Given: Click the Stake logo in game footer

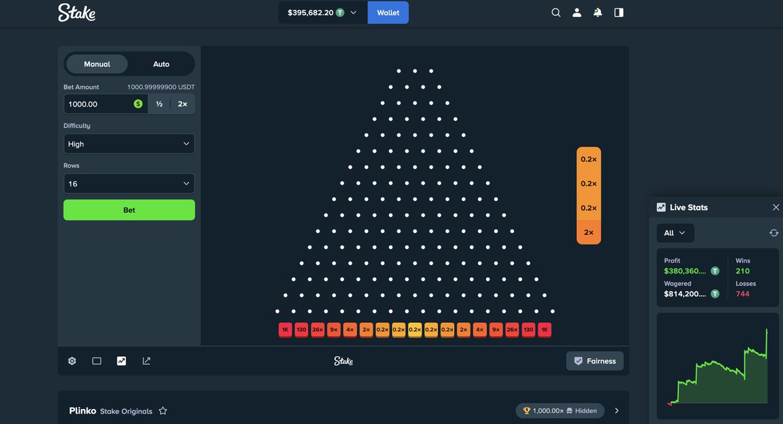Looking at the screenshot, I should 343,361.
